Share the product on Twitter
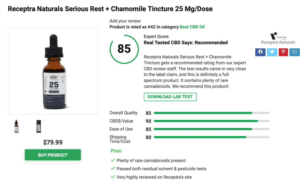The image size is (307, 184). (272, 52)
